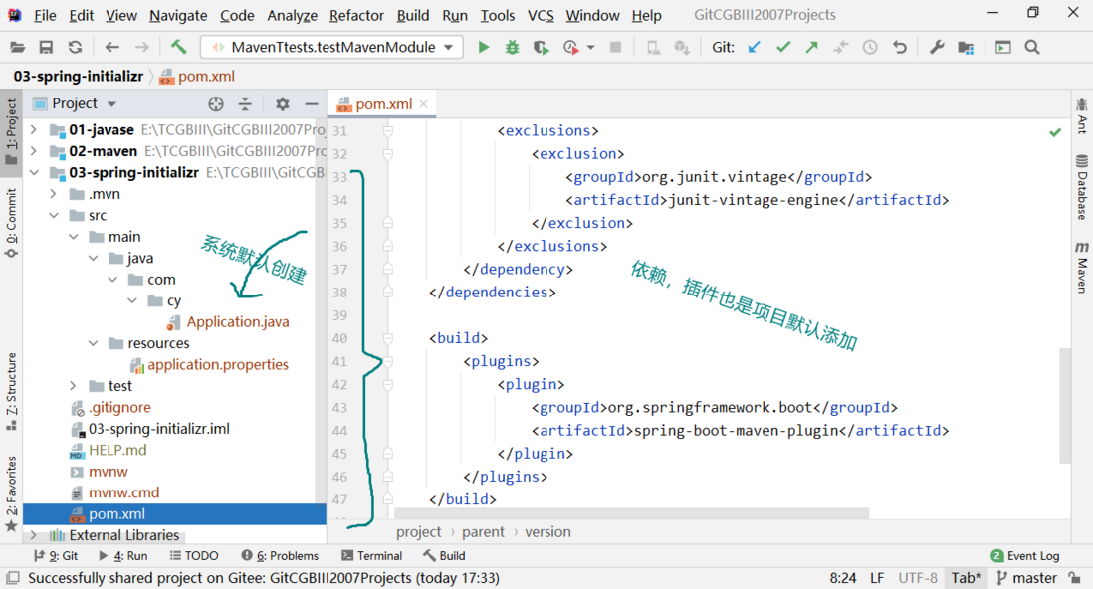Start debugging with the bug icon
Viewport: 1093px width, 589px height.
(513, 48)
